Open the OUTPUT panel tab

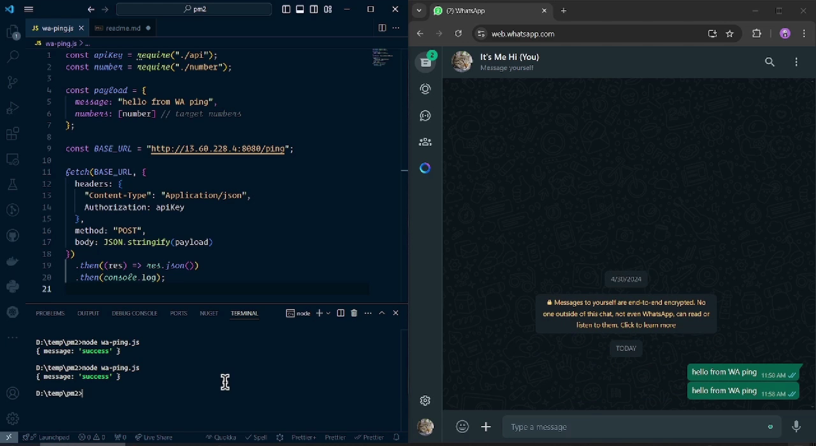(88, 313)
